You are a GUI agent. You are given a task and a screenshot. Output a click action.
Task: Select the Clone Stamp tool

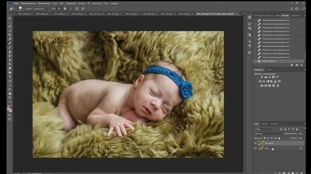[10, 52]
